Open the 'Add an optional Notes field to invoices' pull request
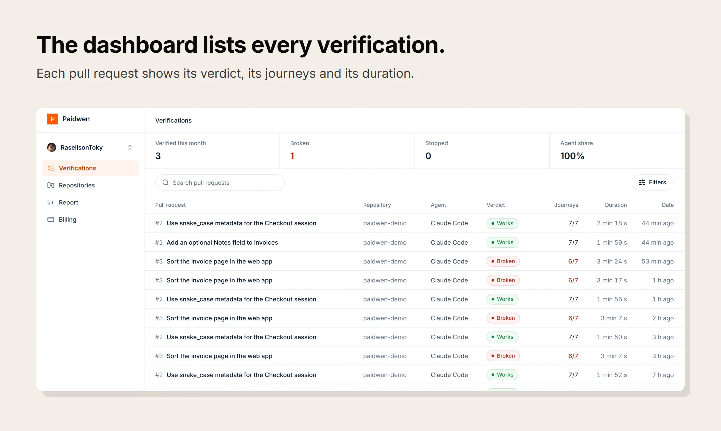721x431 pixels. pyautogui.click(x=222, y=242)
